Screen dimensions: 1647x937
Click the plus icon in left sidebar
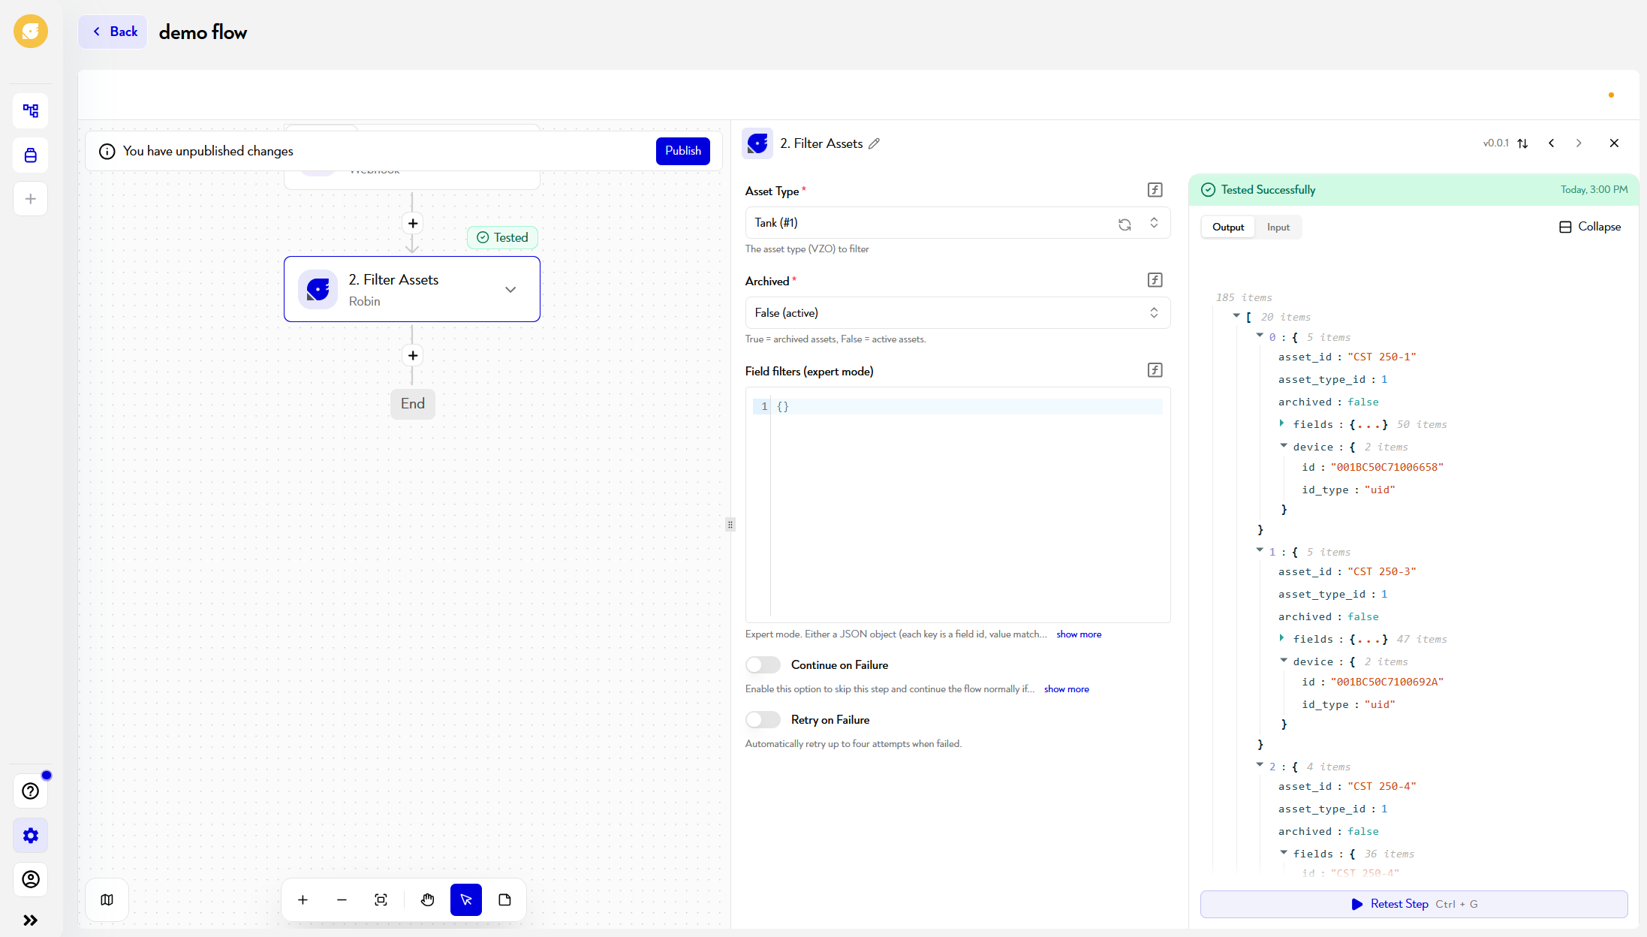[31, 199]
